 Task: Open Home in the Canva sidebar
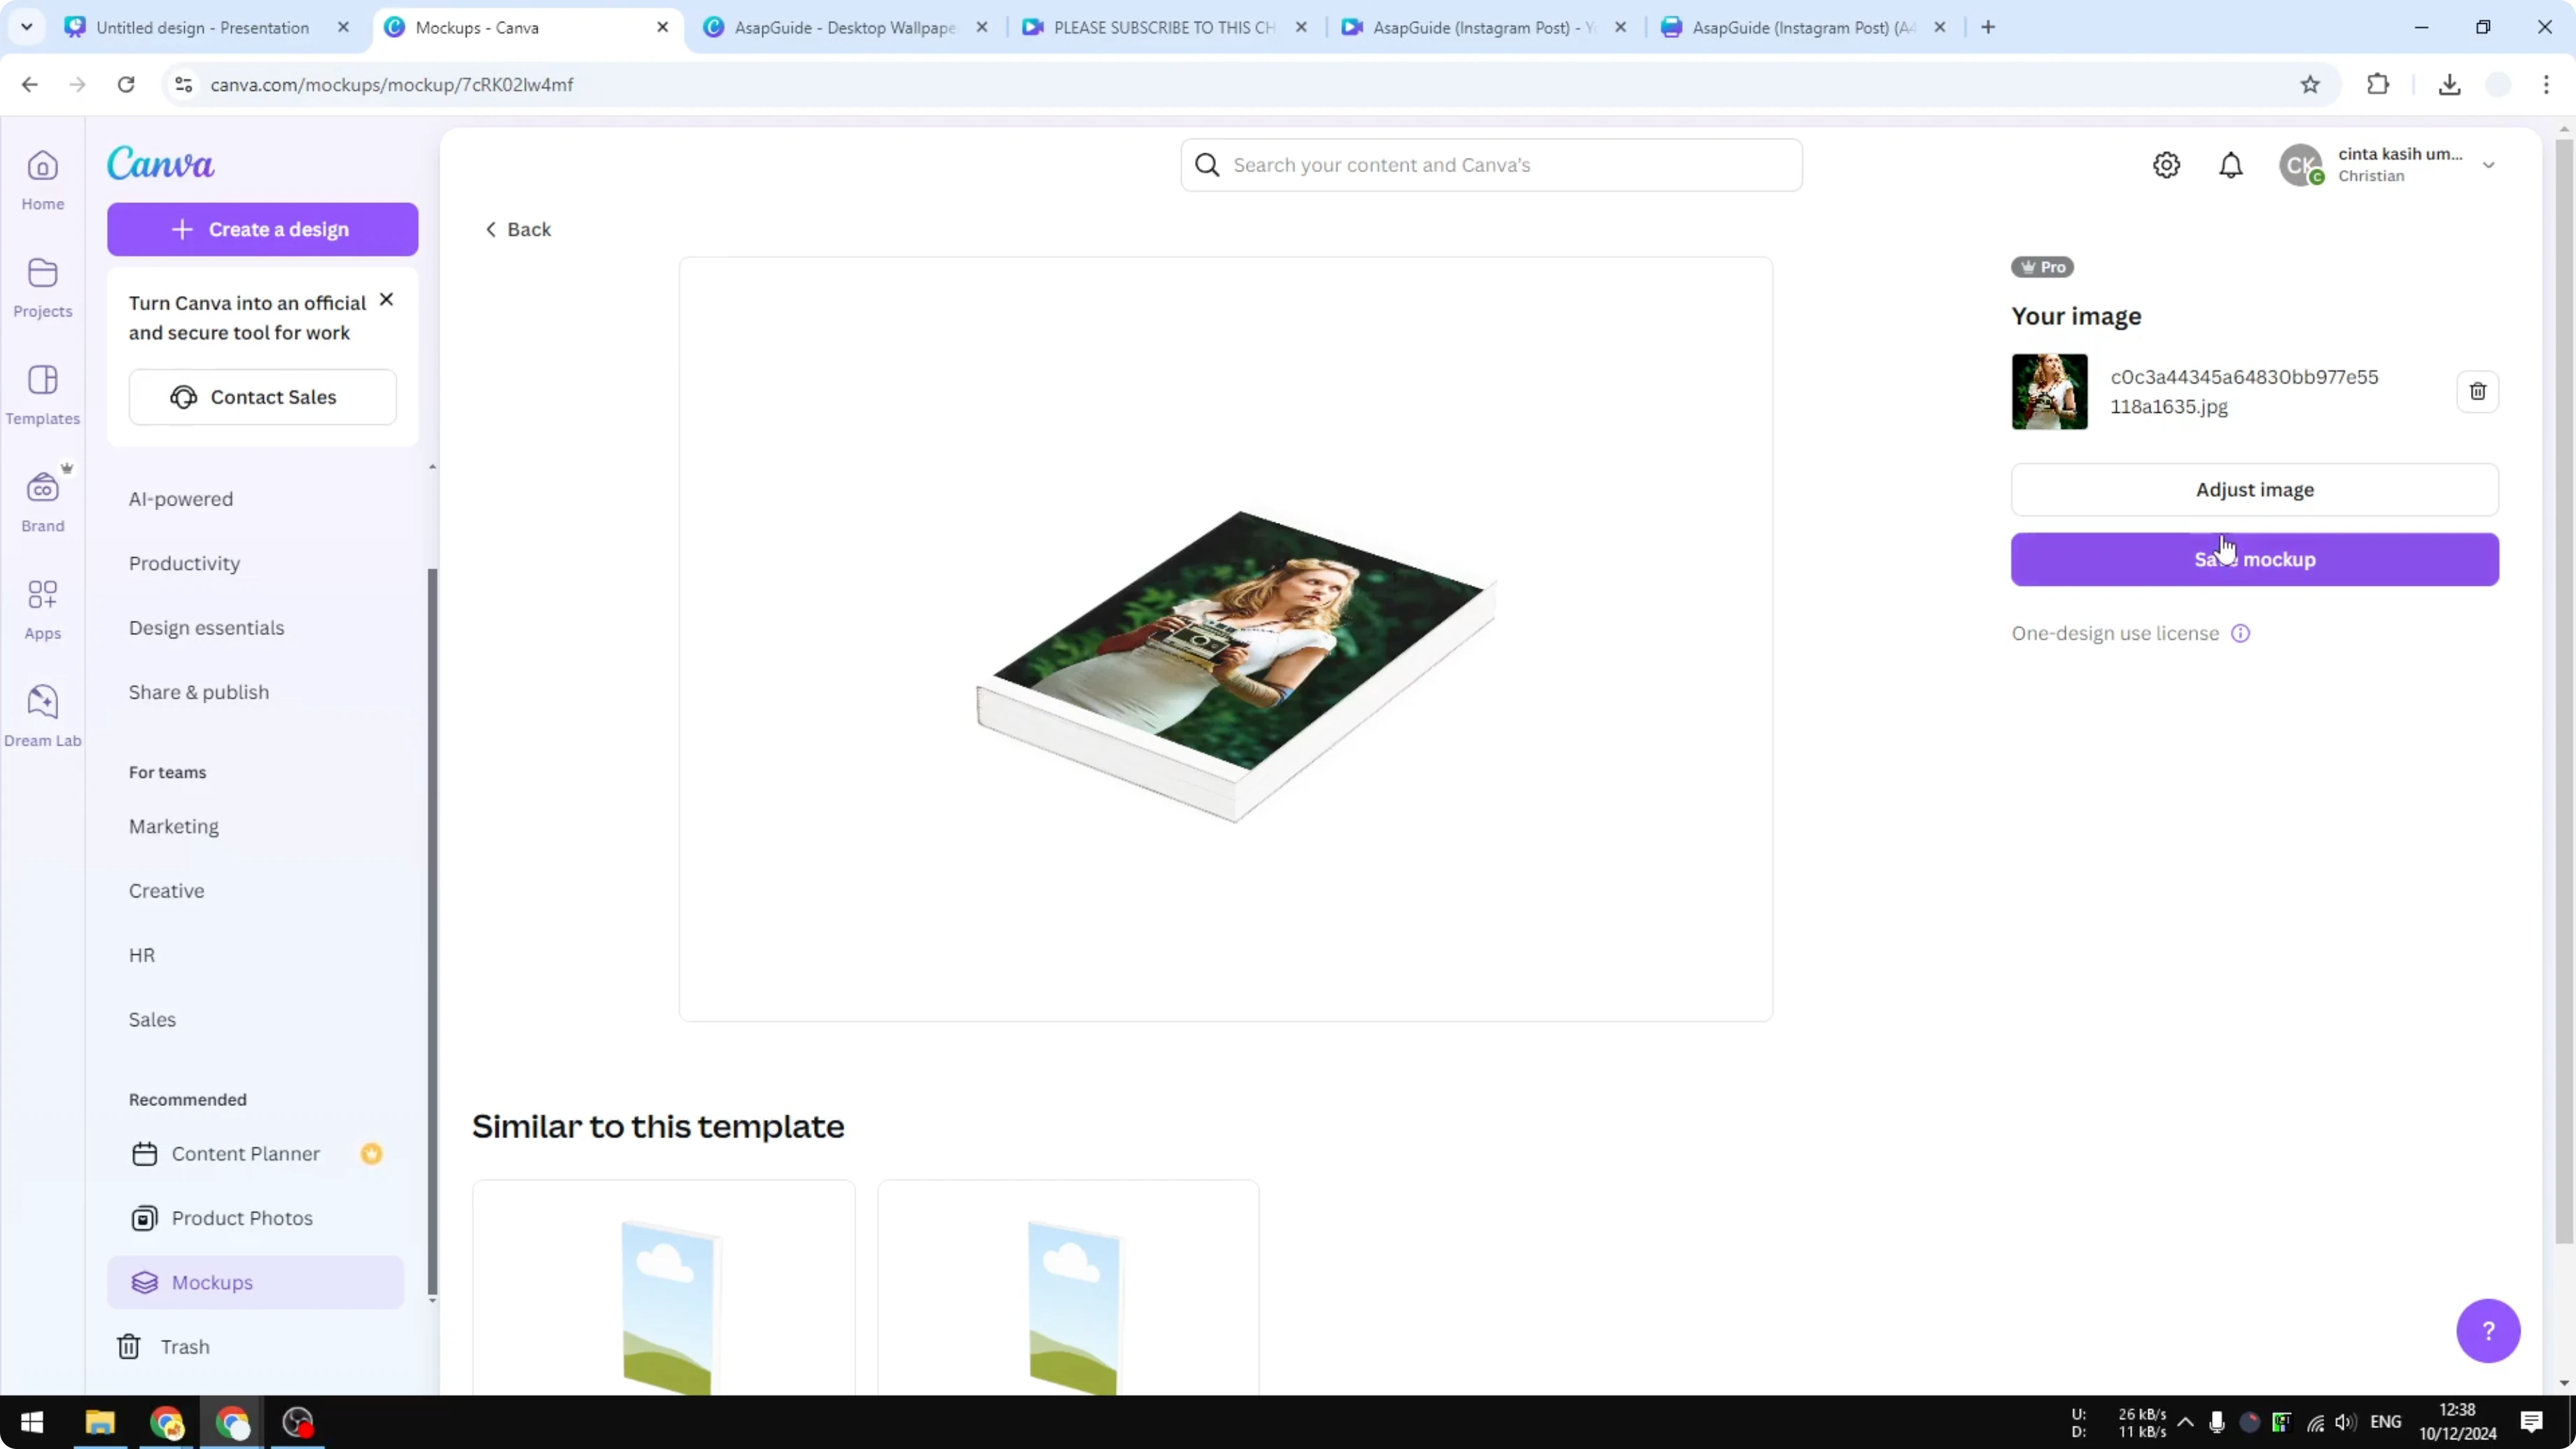click(42, 180)
